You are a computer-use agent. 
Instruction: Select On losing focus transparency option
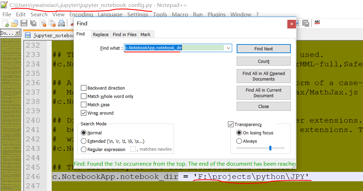(239, 133)
